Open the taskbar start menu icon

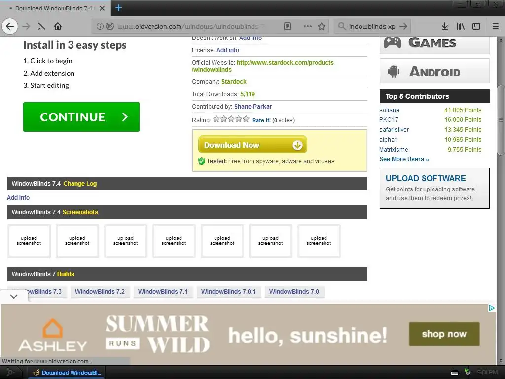click(x=10, y=373)
